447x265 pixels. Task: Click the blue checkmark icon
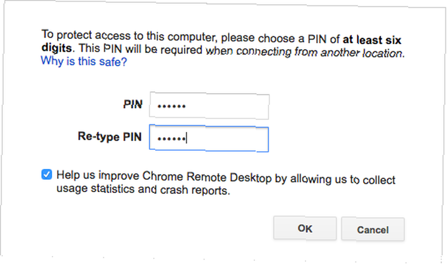pos(46,174)
